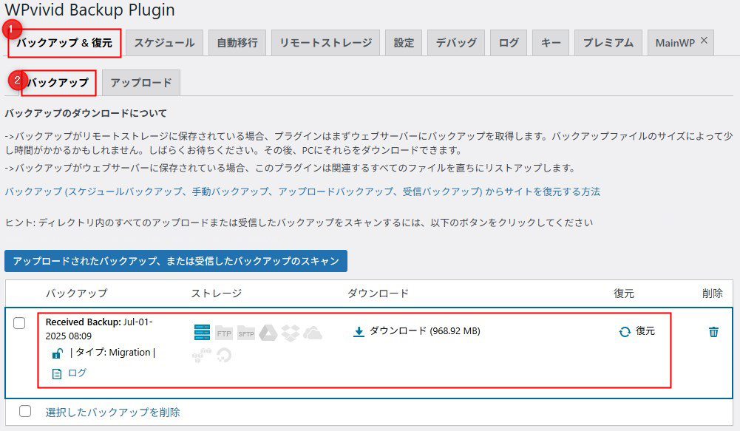Switch to the MainWP tab
Screen dimensions: 740x431
[x=675, y=43]
